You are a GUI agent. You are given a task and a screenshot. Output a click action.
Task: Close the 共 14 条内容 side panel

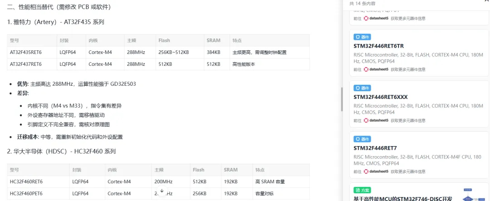click(487, 1)
